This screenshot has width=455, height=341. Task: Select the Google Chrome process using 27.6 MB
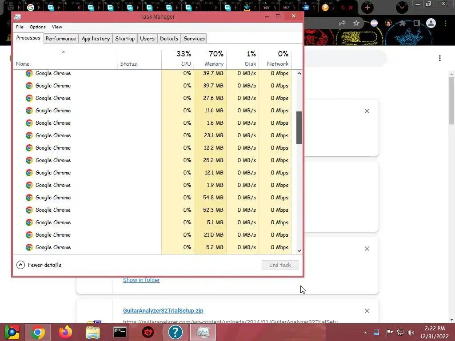(152, 98)
